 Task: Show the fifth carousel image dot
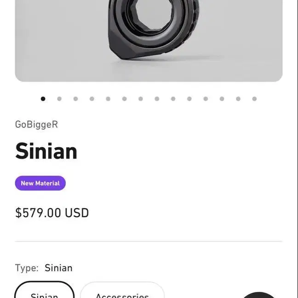point(108,99)
